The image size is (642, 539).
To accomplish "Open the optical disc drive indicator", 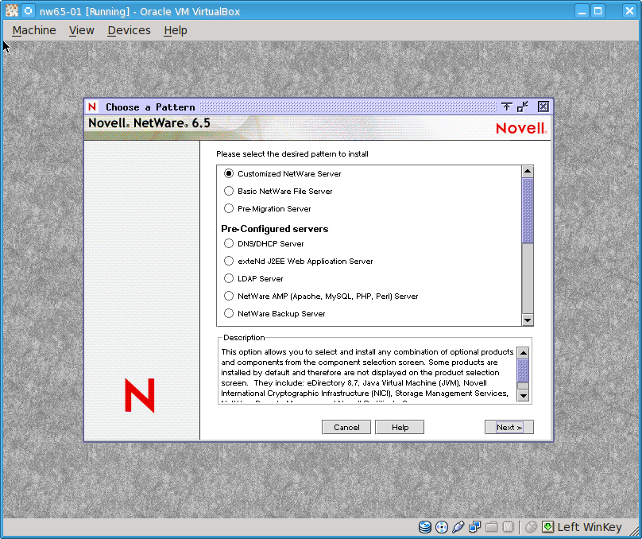I will click(442, 527).
